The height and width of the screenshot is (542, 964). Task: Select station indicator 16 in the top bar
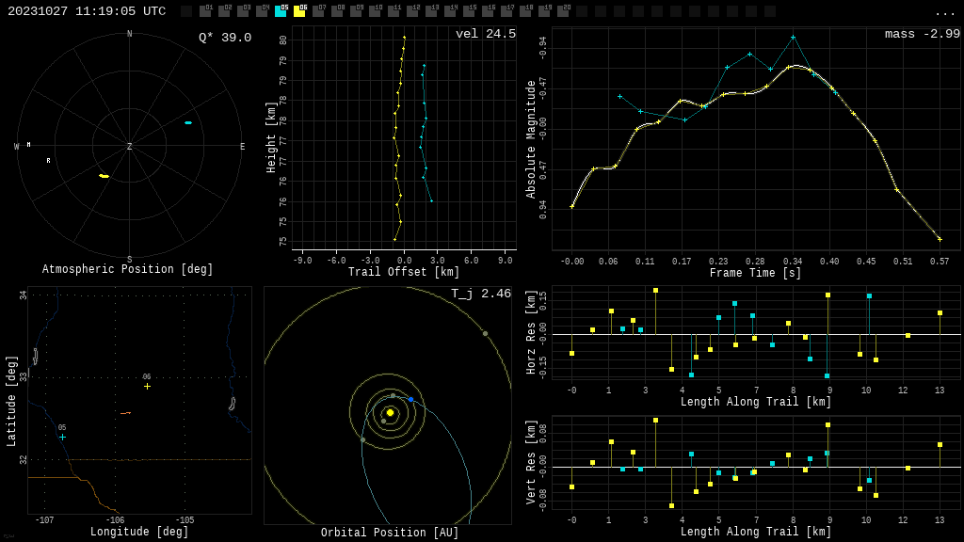click(x=488, y=11)
